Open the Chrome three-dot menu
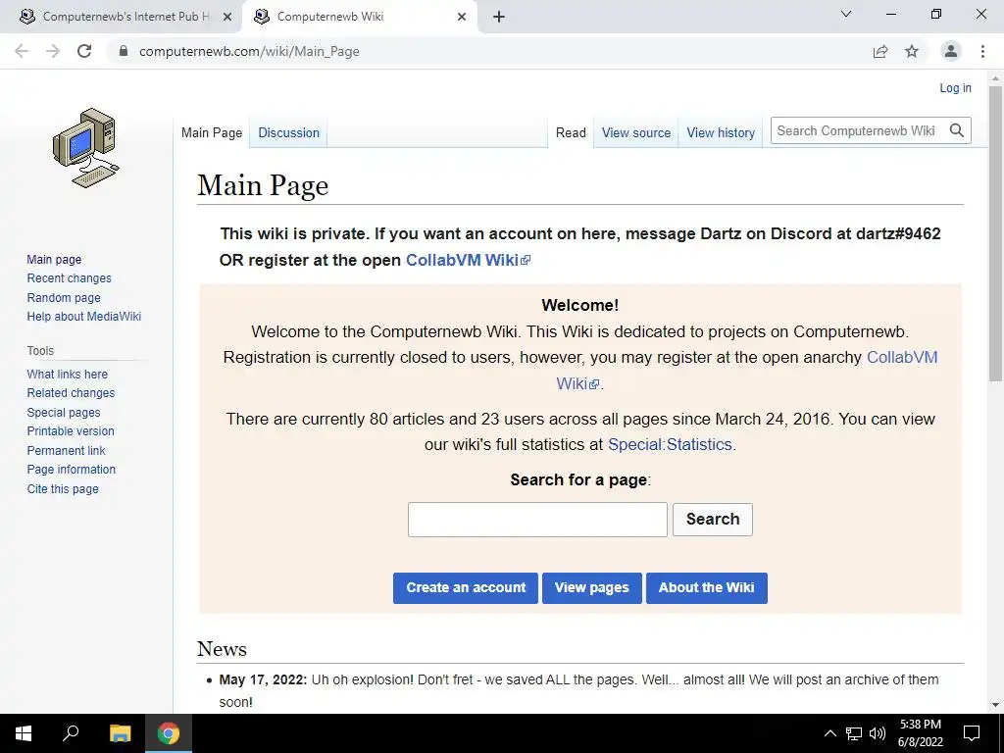 pos(982,51)
